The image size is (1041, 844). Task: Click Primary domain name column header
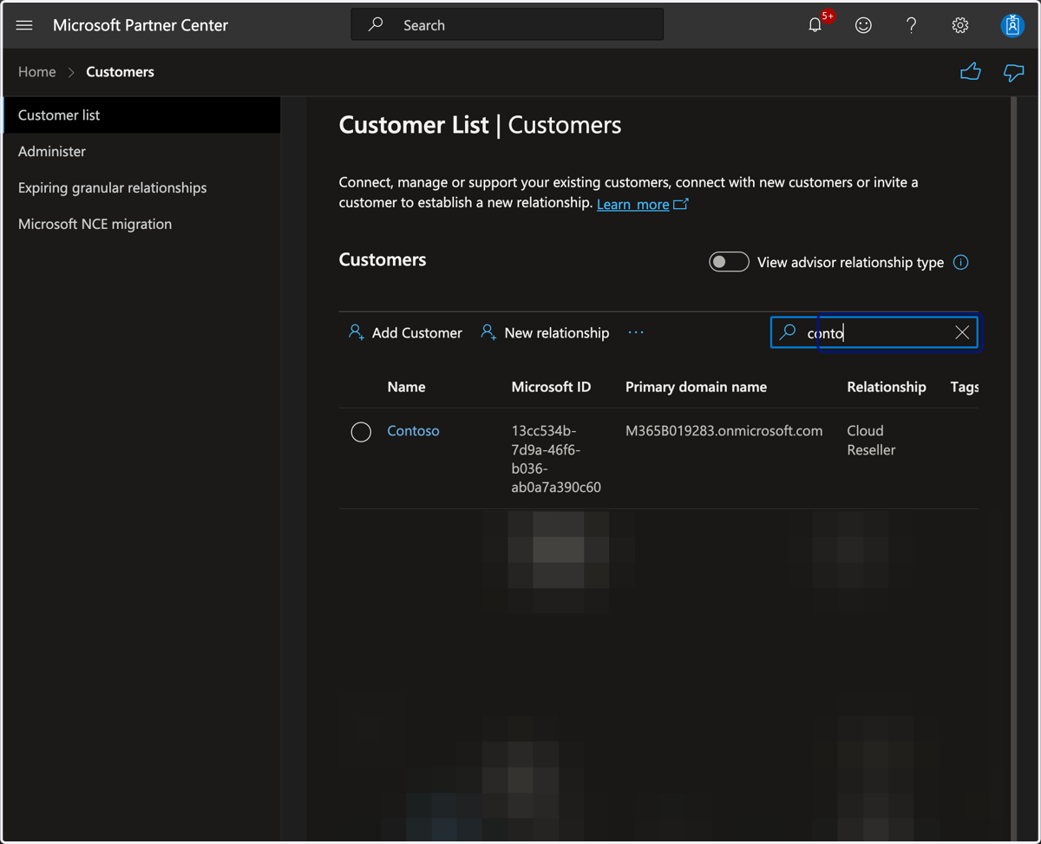(696, 387)
